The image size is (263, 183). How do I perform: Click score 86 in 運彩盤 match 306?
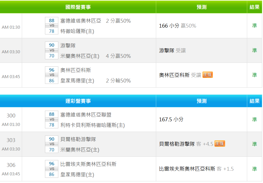coord(52,174)
